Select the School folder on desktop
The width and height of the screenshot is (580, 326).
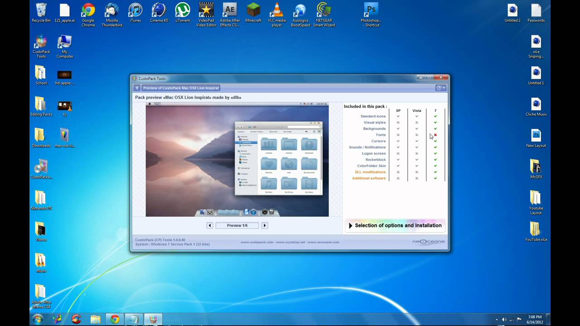[41, 75]
